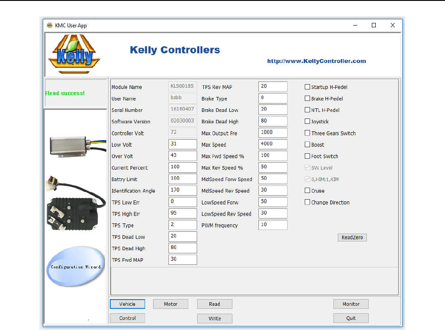
Task: Click the Controller Volt field showing 72
Action: [183, 133]
